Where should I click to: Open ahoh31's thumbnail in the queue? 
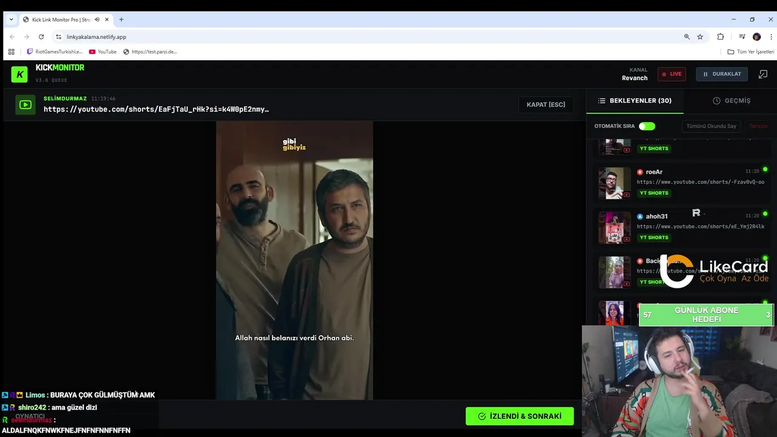614,227
